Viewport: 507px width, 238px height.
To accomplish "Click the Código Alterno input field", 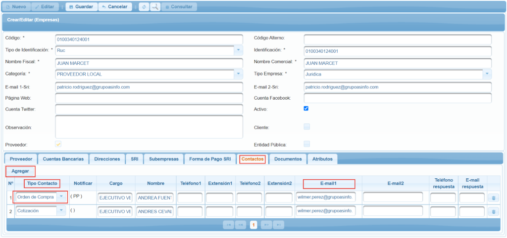I will 398,40.
